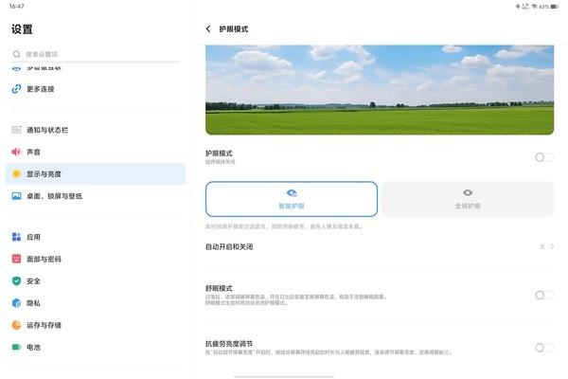Toggle the 护眼模式 switch
Screen dimensions: 568x379
(x=544, y=157)
